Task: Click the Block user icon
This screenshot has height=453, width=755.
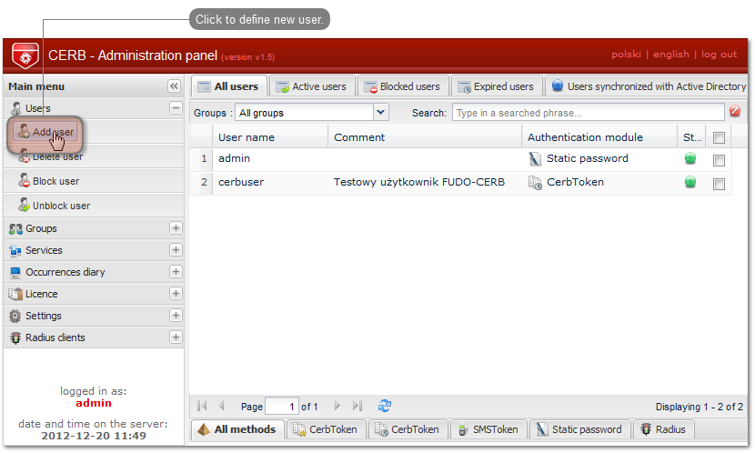Action: pos(24,180)
